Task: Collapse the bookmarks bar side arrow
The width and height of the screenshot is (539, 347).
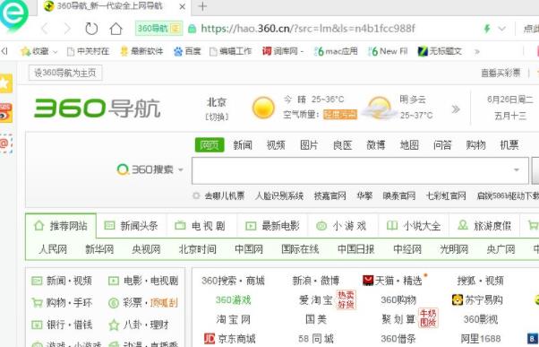Action: 4,51
